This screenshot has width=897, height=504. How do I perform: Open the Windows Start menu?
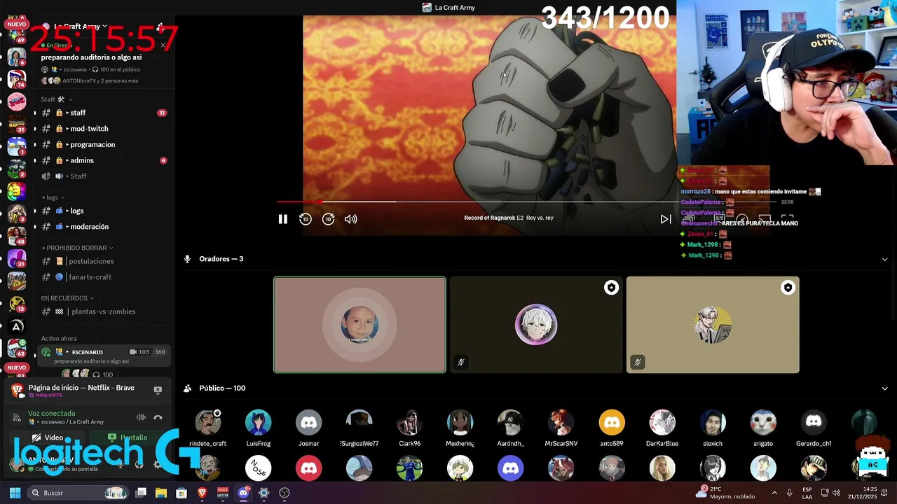[x=15, y=493]
